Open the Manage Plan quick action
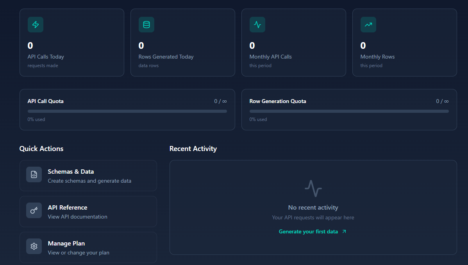Screen dimensions: 468x265 pyautogui.click(x=88, y=247)
